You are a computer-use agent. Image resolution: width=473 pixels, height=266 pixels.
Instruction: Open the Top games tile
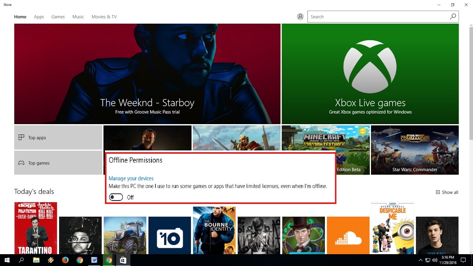point(58,163)
